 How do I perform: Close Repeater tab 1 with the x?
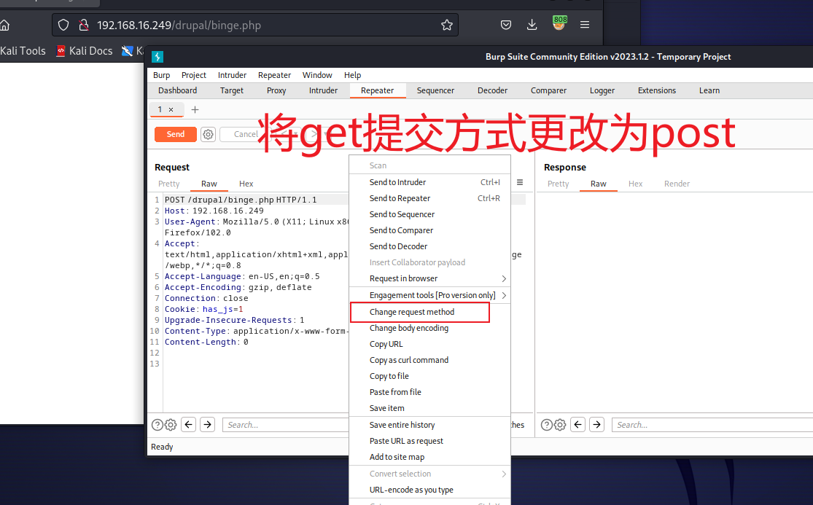click(x=171, y=109)
